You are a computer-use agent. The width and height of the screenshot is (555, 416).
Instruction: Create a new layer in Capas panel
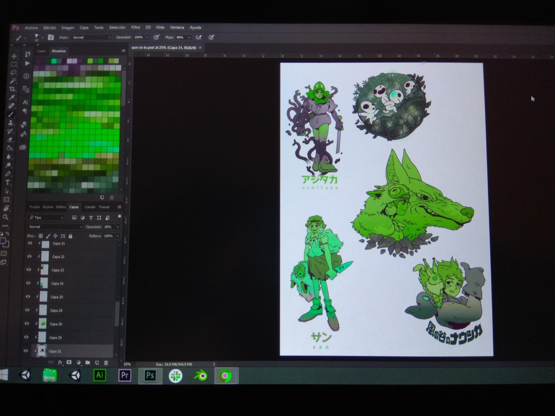[x=97, y=363]
